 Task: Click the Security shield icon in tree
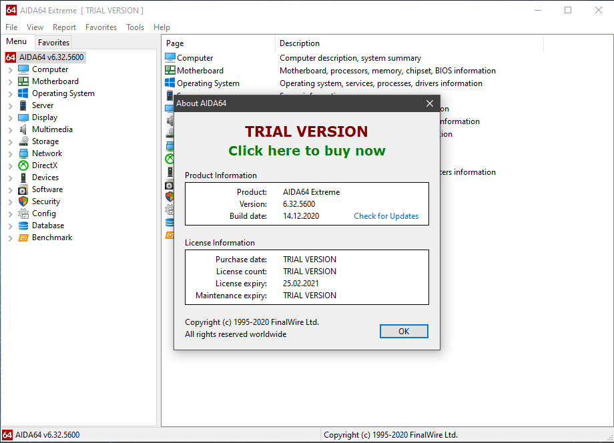coord(23,201)
